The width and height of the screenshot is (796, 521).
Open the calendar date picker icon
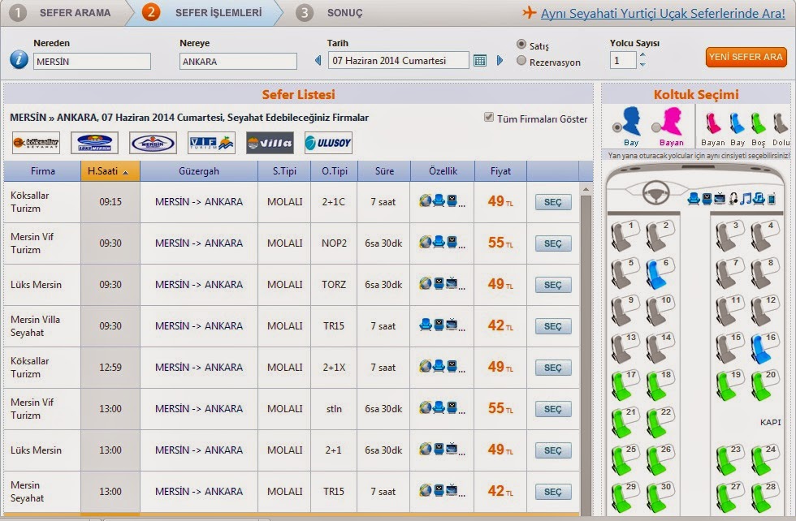480,60
